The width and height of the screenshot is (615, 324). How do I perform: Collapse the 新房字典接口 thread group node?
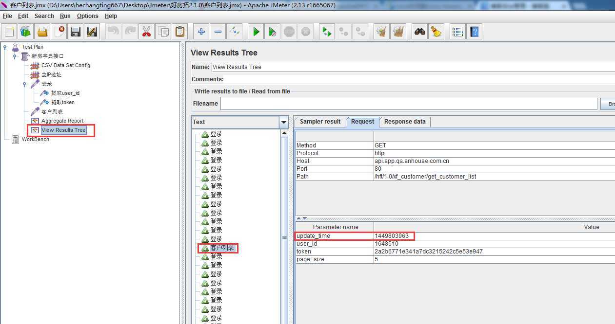[x=15, y=56]
